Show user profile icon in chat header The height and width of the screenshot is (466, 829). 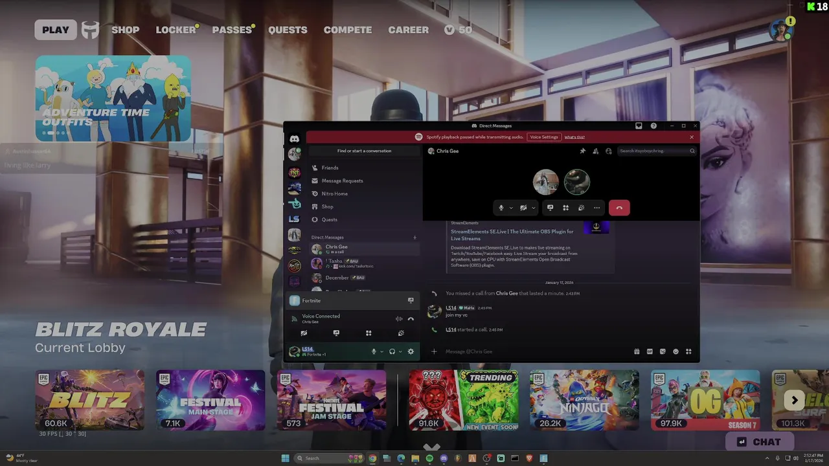point(608,151)
